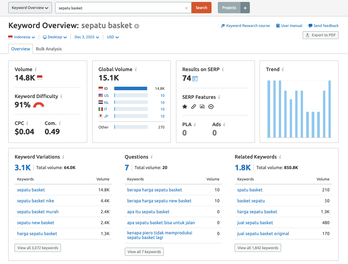Click the 3.1K keyword variations count
This screenshot has height=264, width=348.
point(23,168)
